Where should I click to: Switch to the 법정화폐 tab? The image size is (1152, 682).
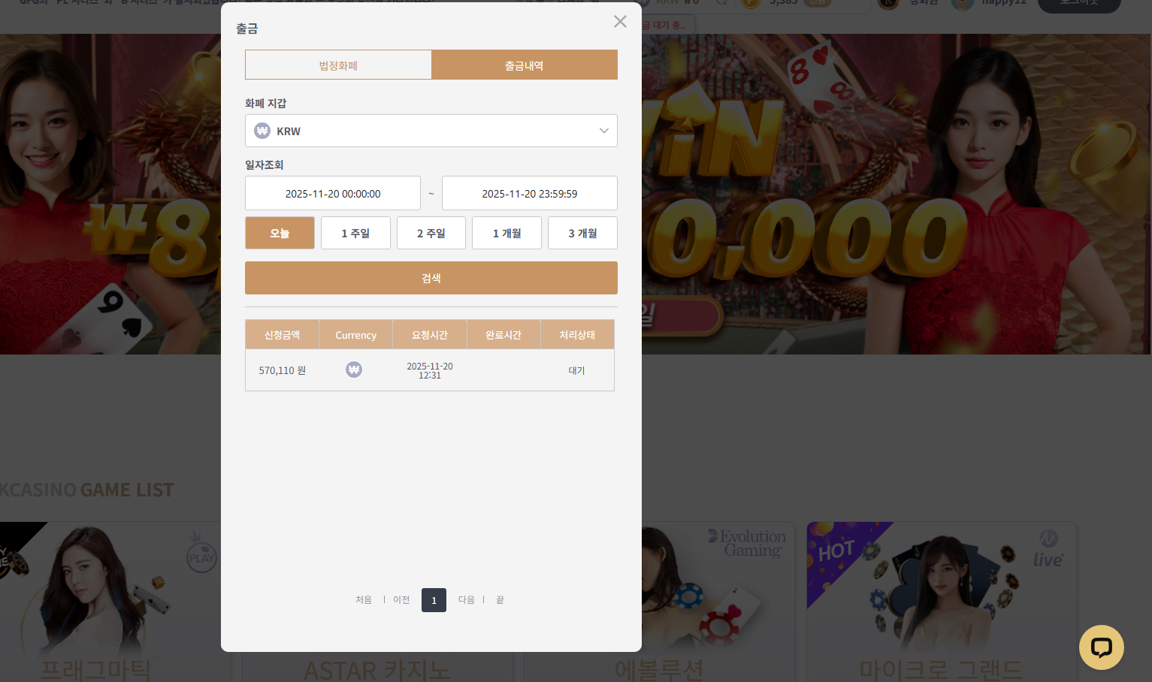tap(338, 65)
